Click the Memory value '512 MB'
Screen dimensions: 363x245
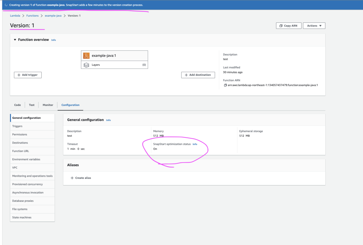coord(158,136)
